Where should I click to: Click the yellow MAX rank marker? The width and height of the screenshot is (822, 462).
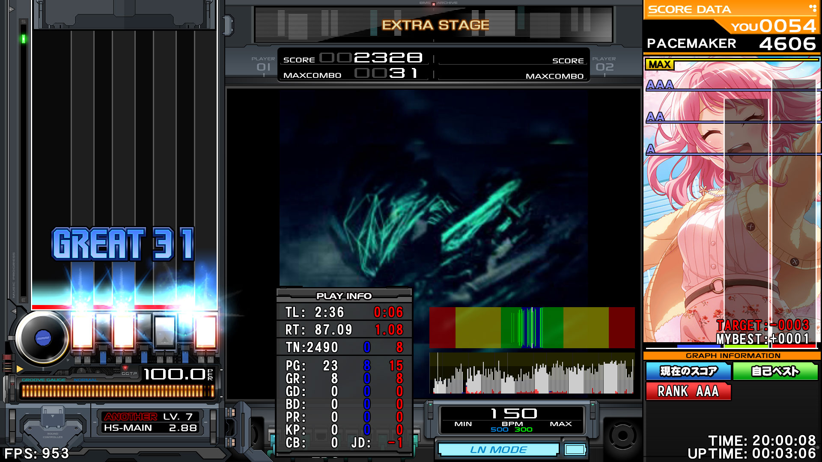659,65
